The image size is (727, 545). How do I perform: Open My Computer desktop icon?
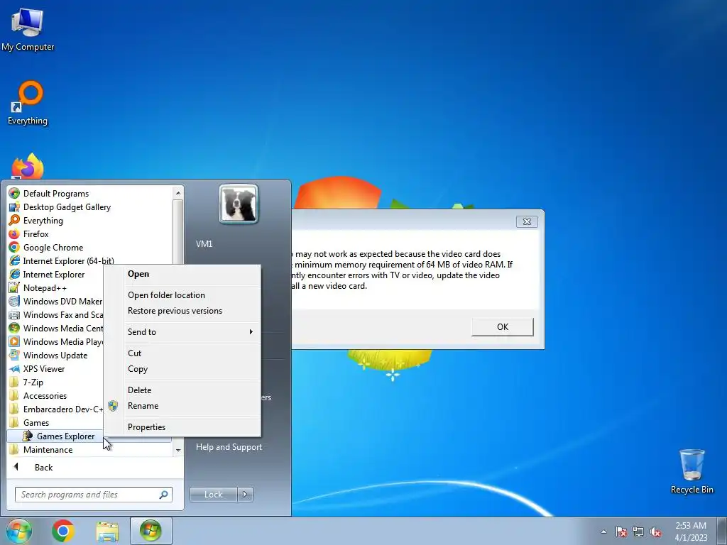tap(28, 30)
